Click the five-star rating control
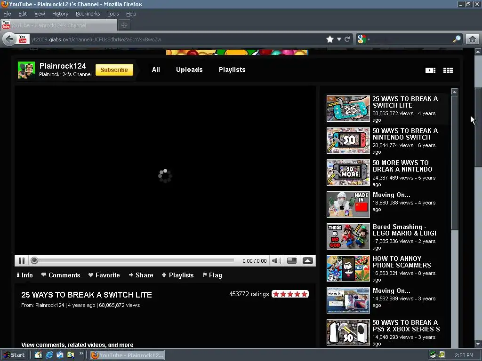482x361 pixels. coord(290,294)
